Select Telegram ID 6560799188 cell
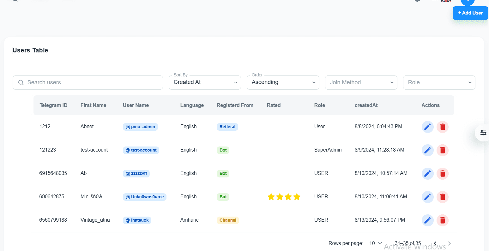The image size is (489, 251). click(x=53, y=220)
